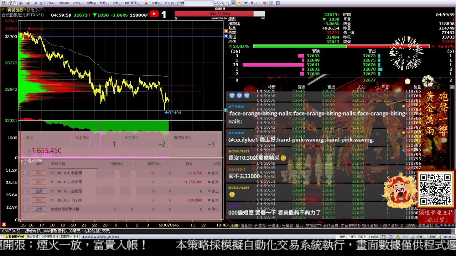Click the red subscriber goal progress bar
This screenshot has height=256, width=456.
[219, 14]
